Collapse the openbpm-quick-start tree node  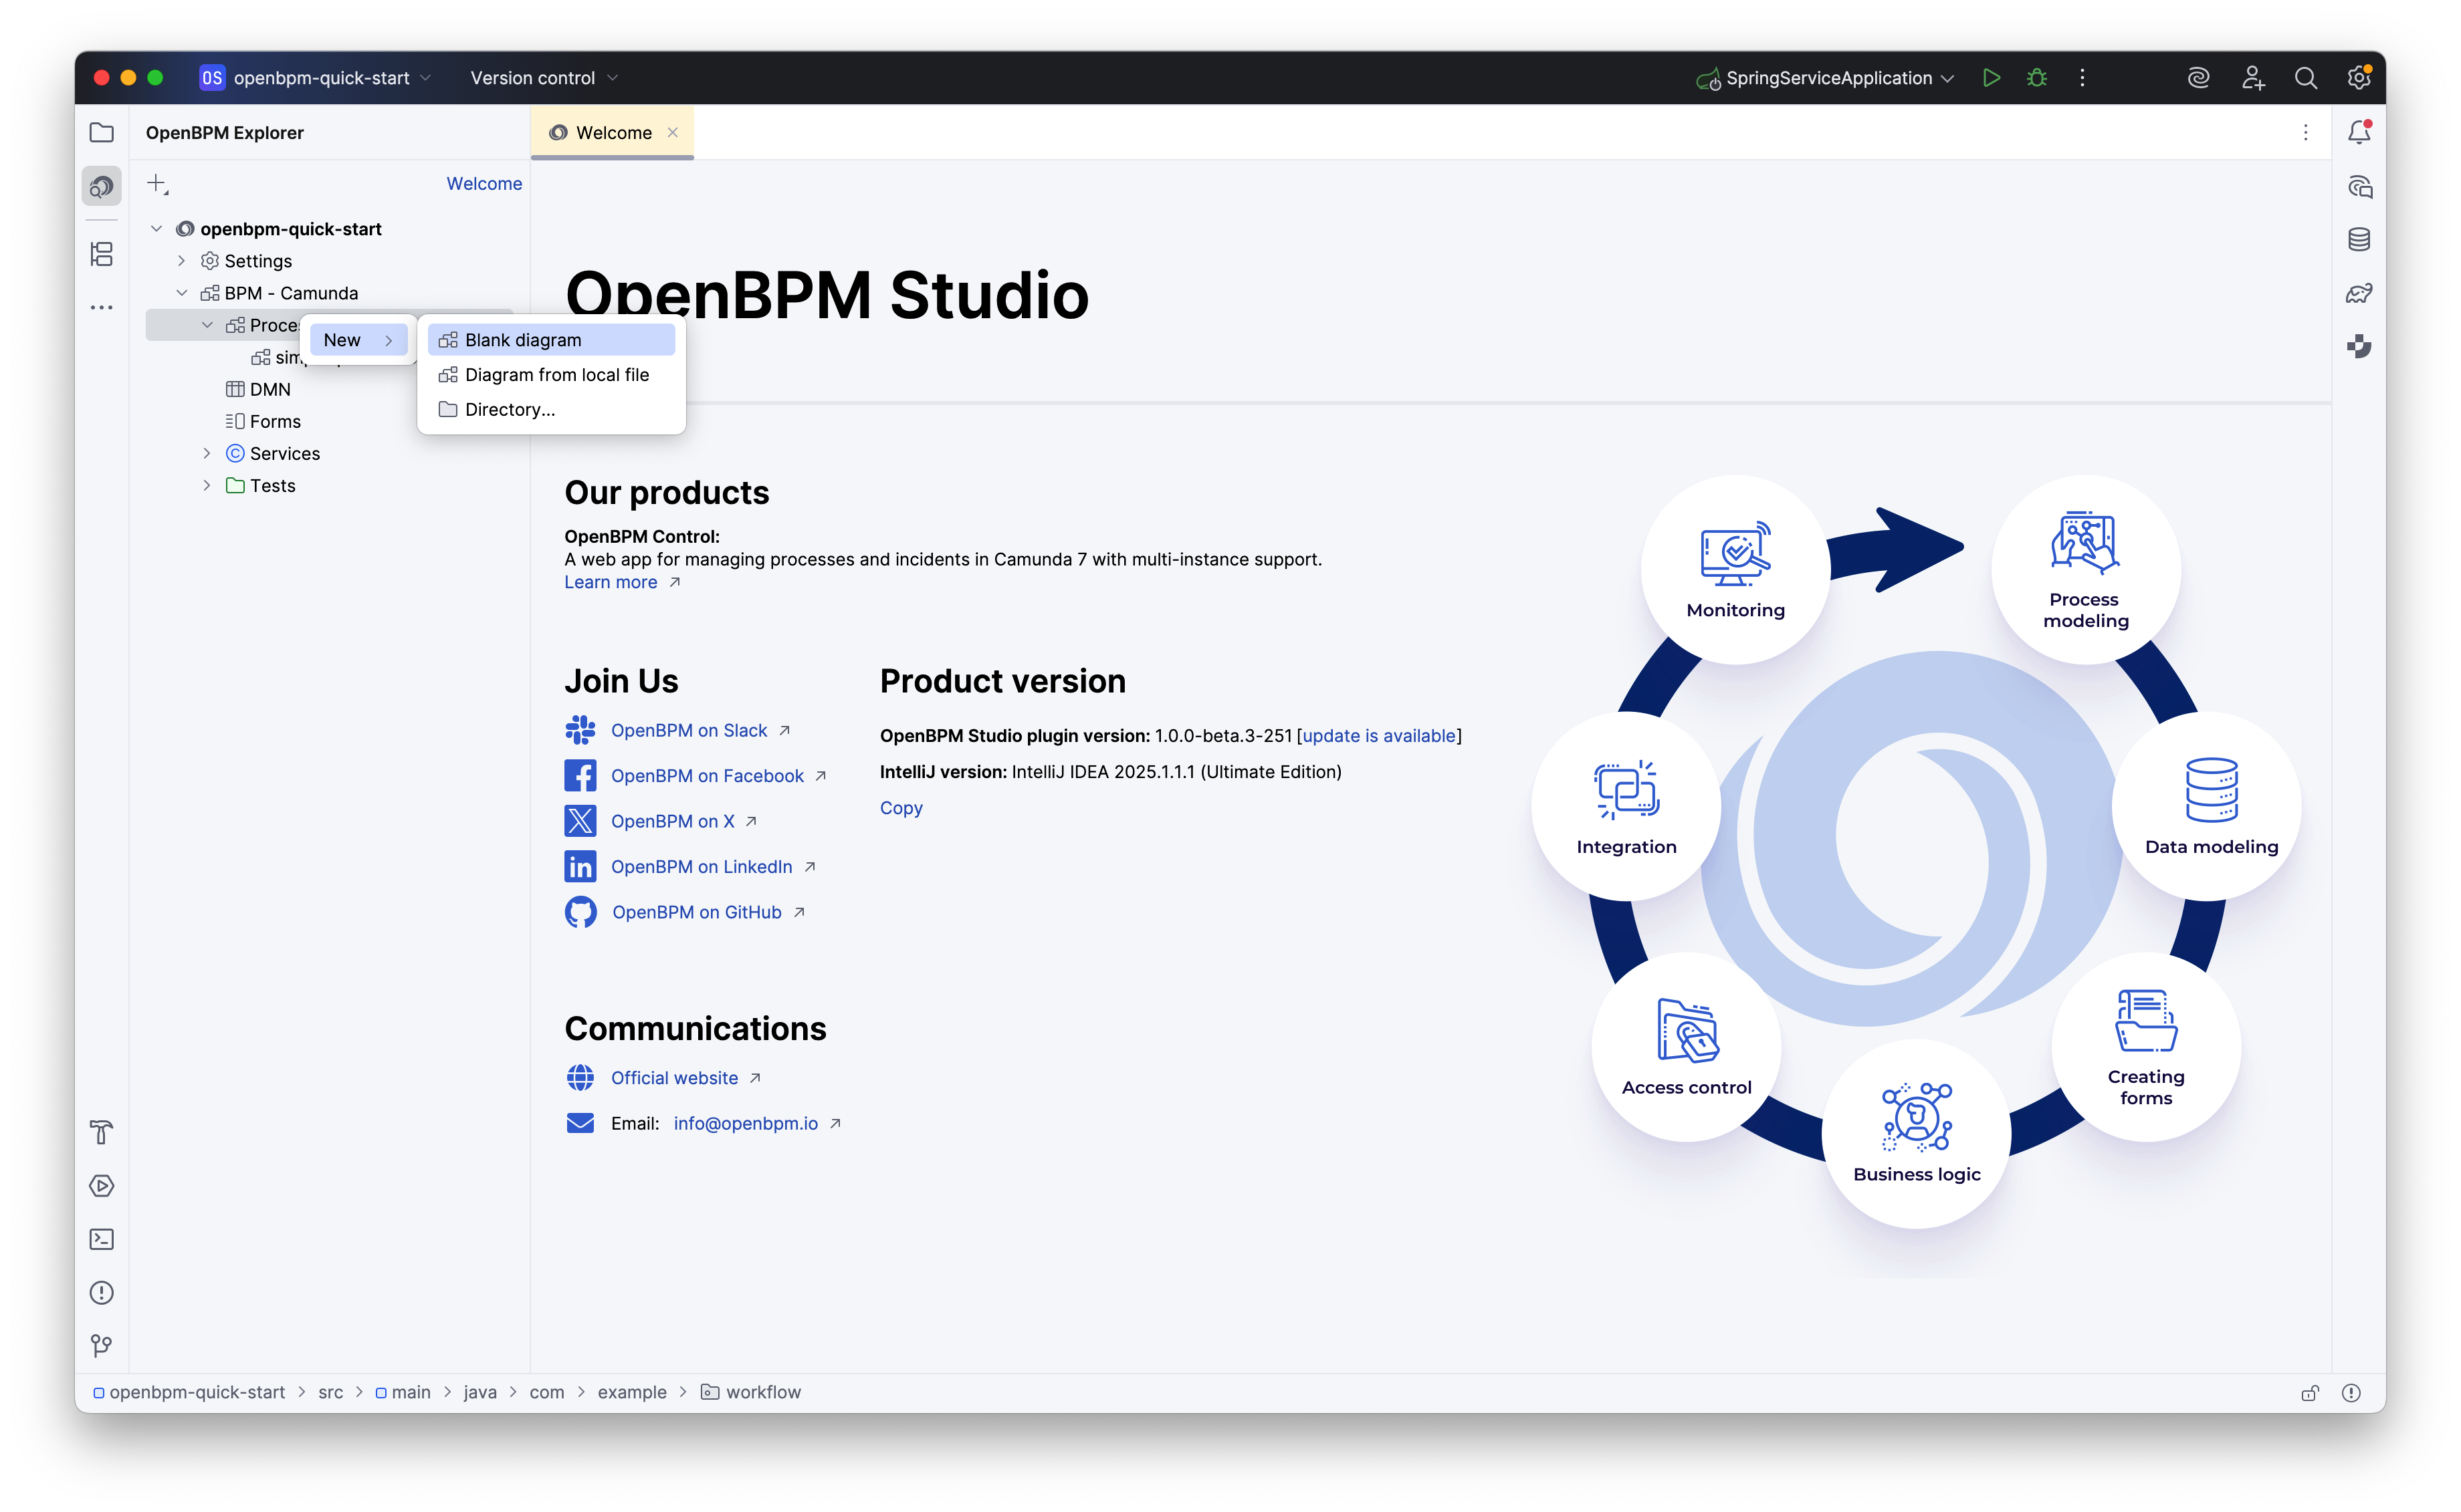tap(156, 229)
